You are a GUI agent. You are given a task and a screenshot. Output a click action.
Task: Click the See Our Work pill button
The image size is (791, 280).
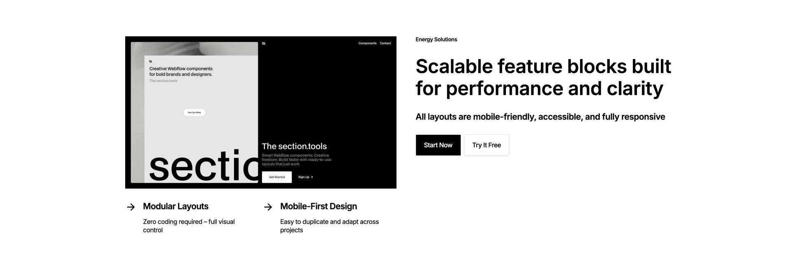pos(194,112)
